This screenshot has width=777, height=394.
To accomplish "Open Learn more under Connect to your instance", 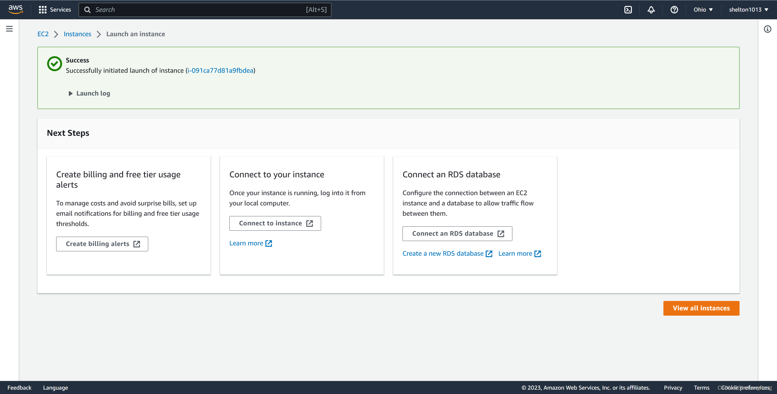I will (x=246, y=243).
